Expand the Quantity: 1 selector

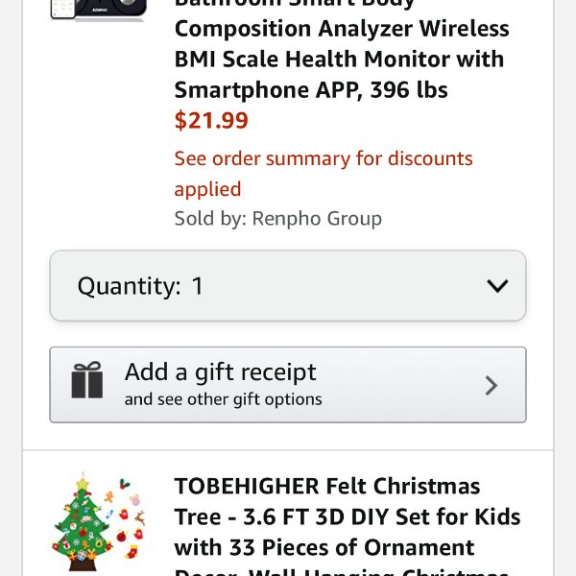(288, 286)
